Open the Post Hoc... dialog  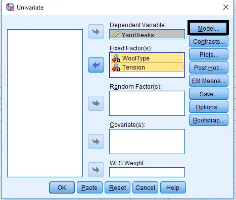click(x=209, y=68)
